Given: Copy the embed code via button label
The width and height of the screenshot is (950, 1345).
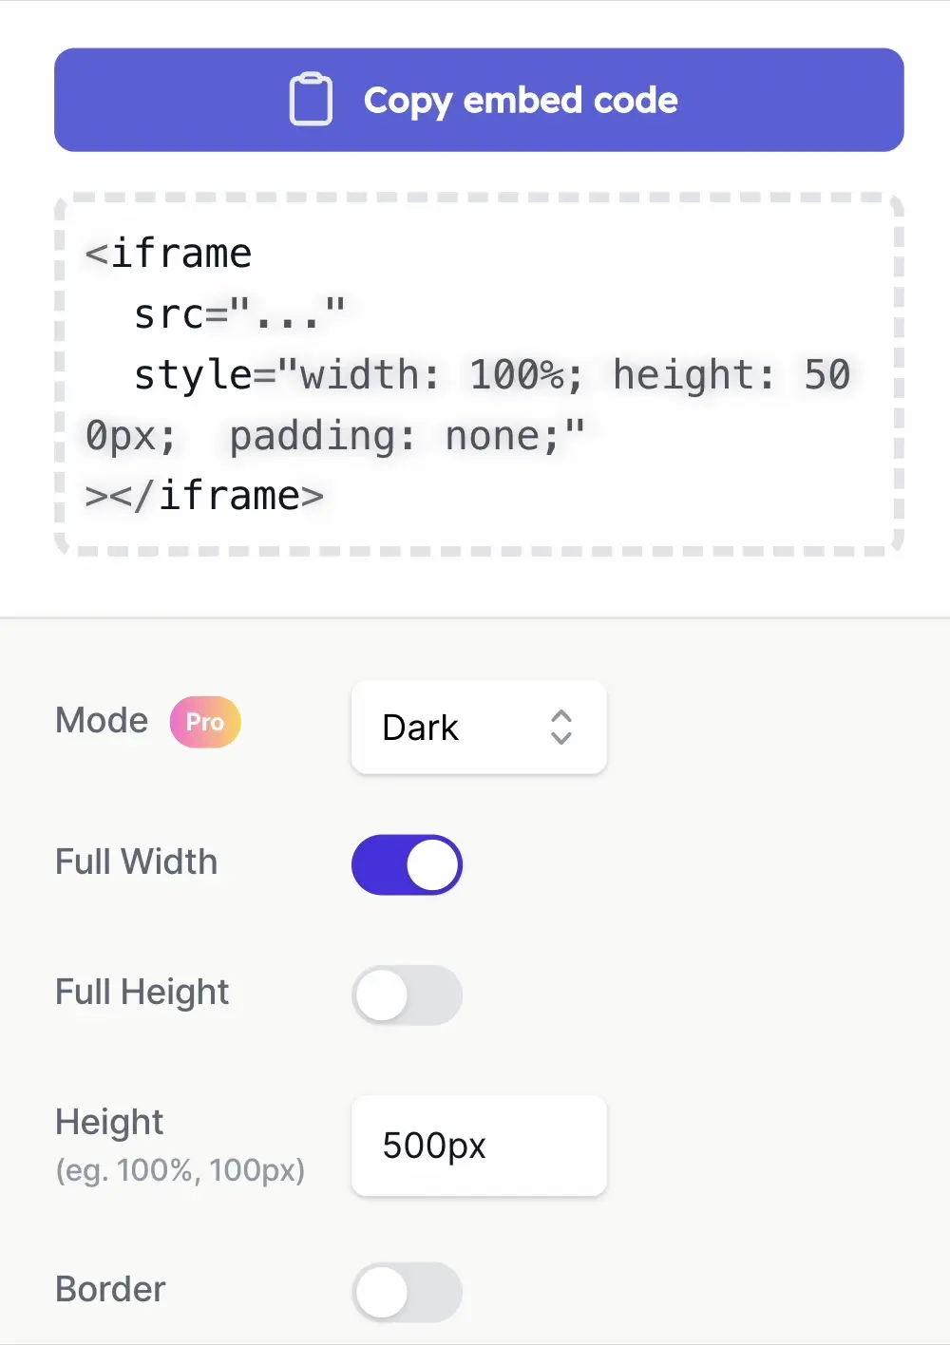Looking at the screenshot, I should click(521, 101).
